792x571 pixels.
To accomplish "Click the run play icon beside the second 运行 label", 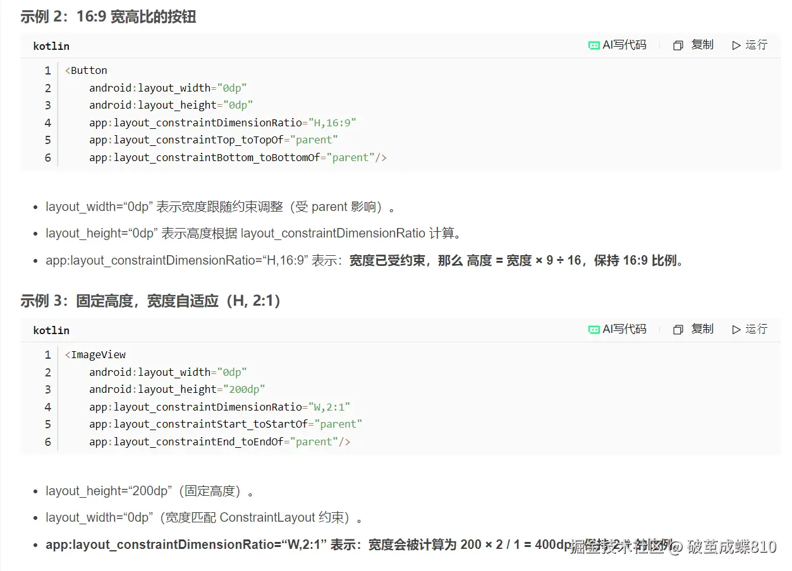I will 736,329.
